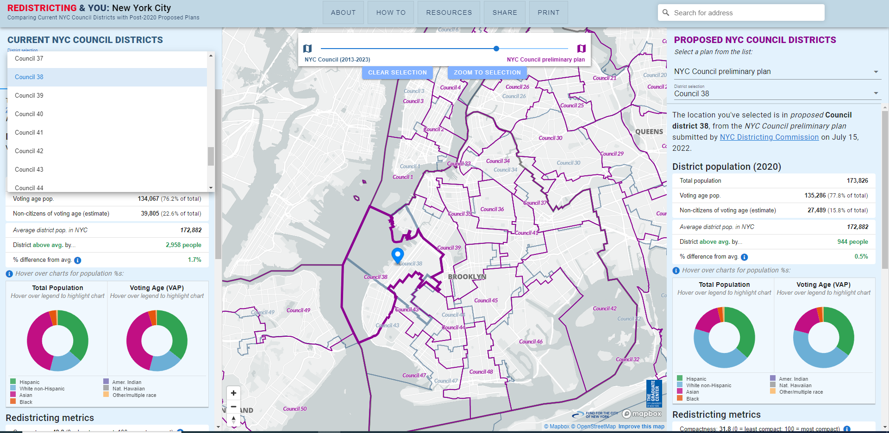Zoom out of the map using the minus icon
The height and width of the screenshot is (433, 889).
click(233, 407)
